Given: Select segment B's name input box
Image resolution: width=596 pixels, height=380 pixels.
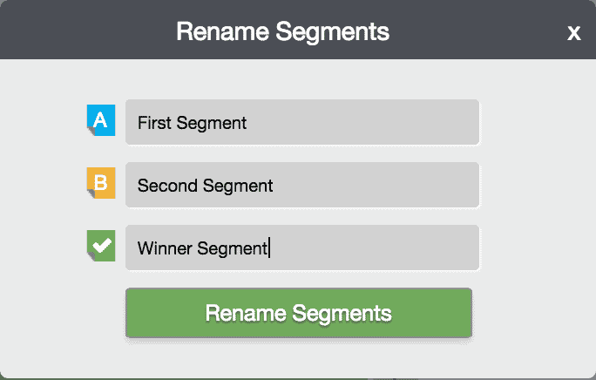Looking at the screenshot, I should coord(301,185).
